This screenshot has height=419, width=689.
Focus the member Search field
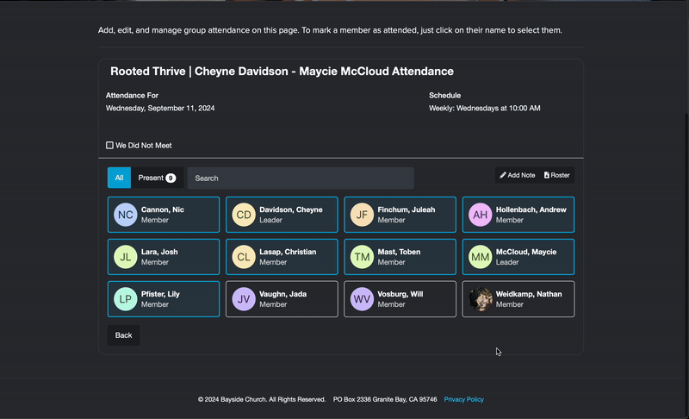pos(301,178)
